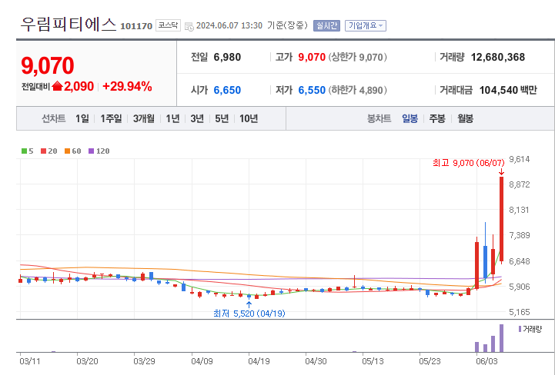Click the opening price 6,650
555x375 pixels.
[x=227, y=90]
